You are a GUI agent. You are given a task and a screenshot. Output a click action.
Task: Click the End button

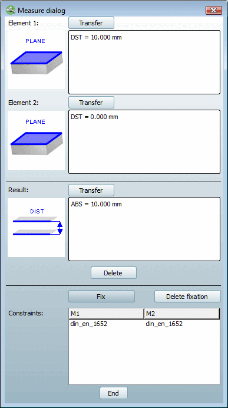pyautogui.click(x=113, y=393)
